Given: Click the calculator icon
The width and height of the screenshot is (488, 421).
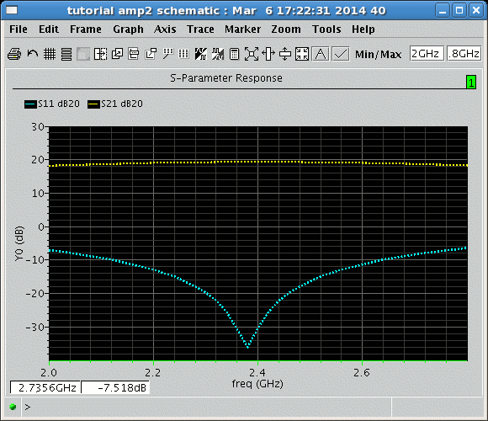Looking at the screenshot, I should click(x=235, y=54).
